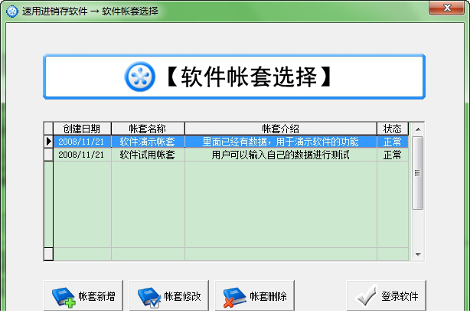This screenshot has height=323, width=470.
Task: Click the vertical scrollbar thumb of the table
Action: [417, 173]
